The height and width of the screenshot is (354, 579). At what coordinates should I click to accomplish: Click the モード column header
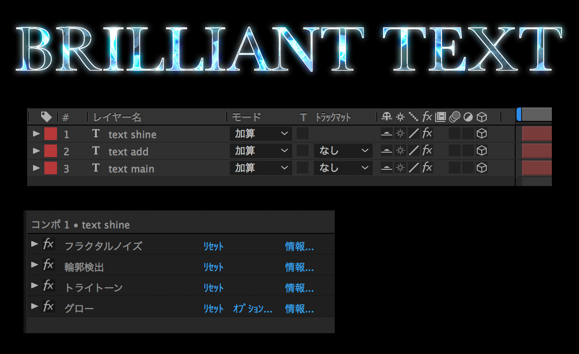(247, 117)
